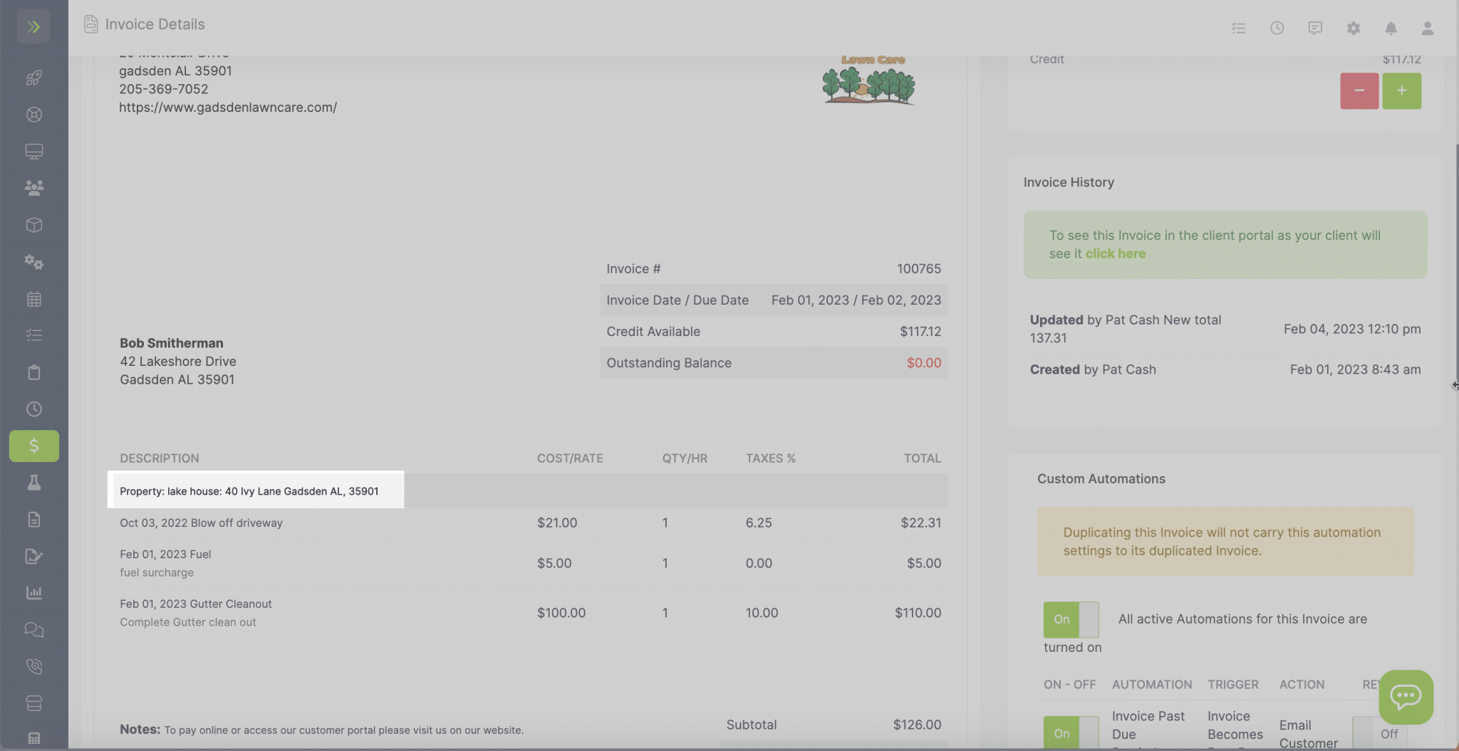This screenshot has height=751, width=1459.
Task: Open the user account menu at top right
Action: click(1428, 28)
